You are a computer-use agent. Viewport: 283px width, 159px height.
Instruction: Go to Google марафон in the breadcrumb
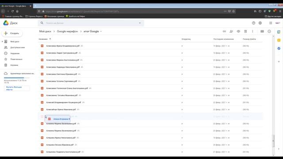67,31
